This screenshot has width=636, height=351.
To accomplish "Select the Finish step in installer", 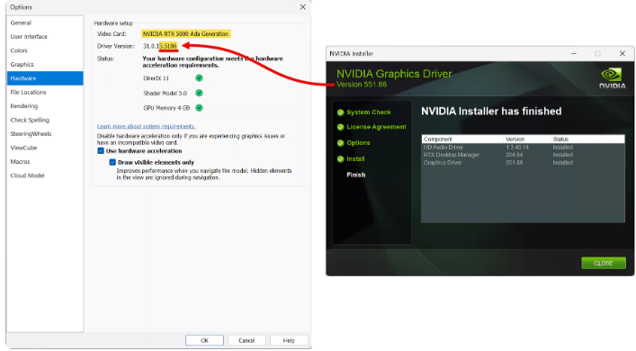I will click(355, 175).
